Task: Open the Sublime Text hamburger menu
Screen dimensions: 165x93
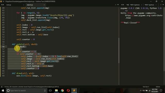Action: [x=3, y=1]
